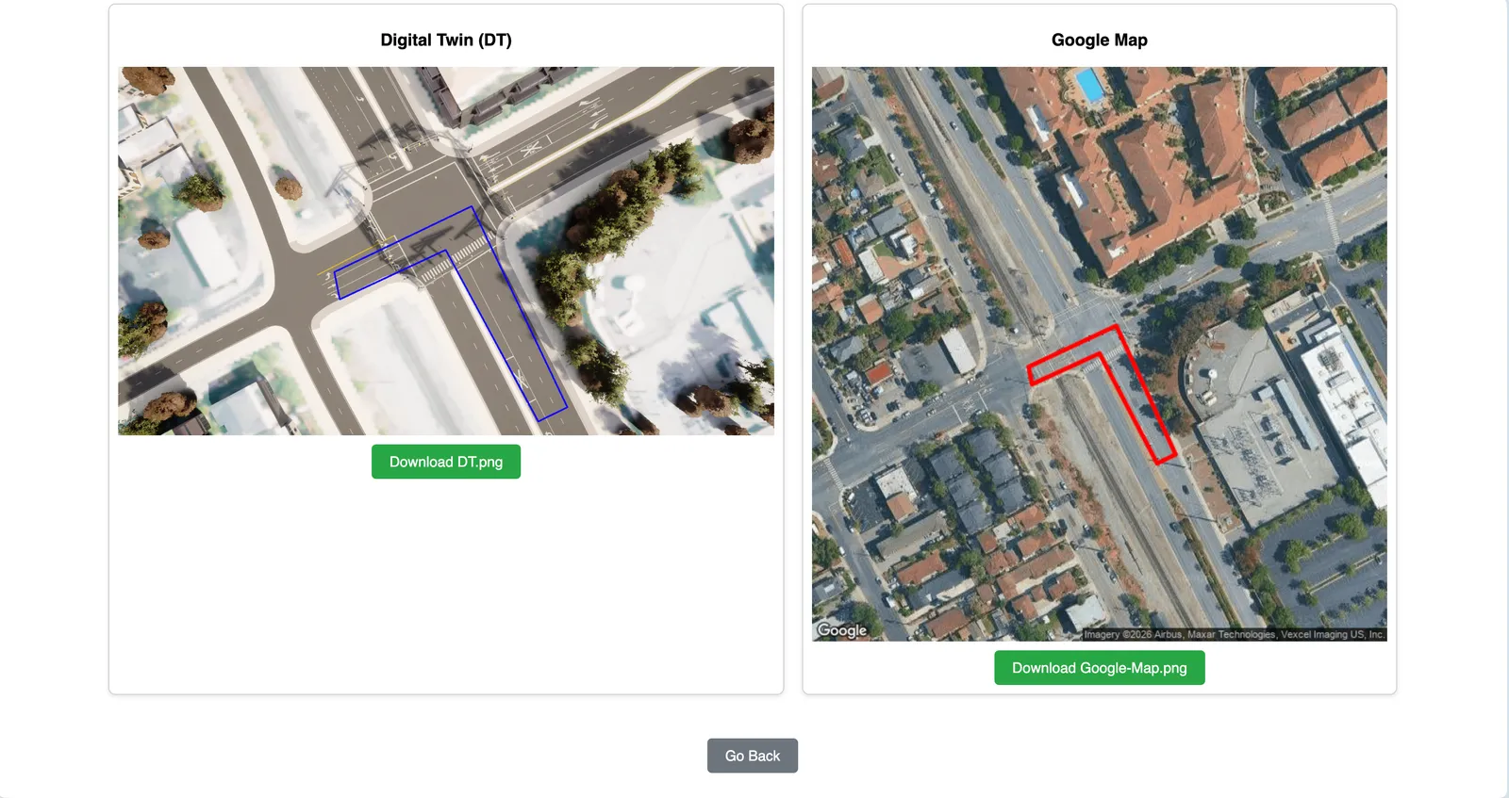Click the Google logo on the map
The width and height of the screenshot is (1509, 798).
[842, 630]
